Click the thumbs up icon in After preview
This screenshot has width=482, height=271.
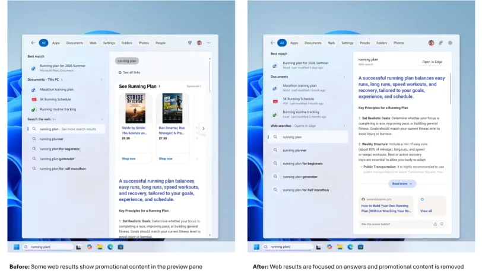435,224
